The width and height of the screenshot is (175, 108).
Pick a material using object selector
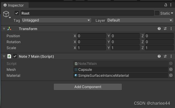click(x=171, y=75)
